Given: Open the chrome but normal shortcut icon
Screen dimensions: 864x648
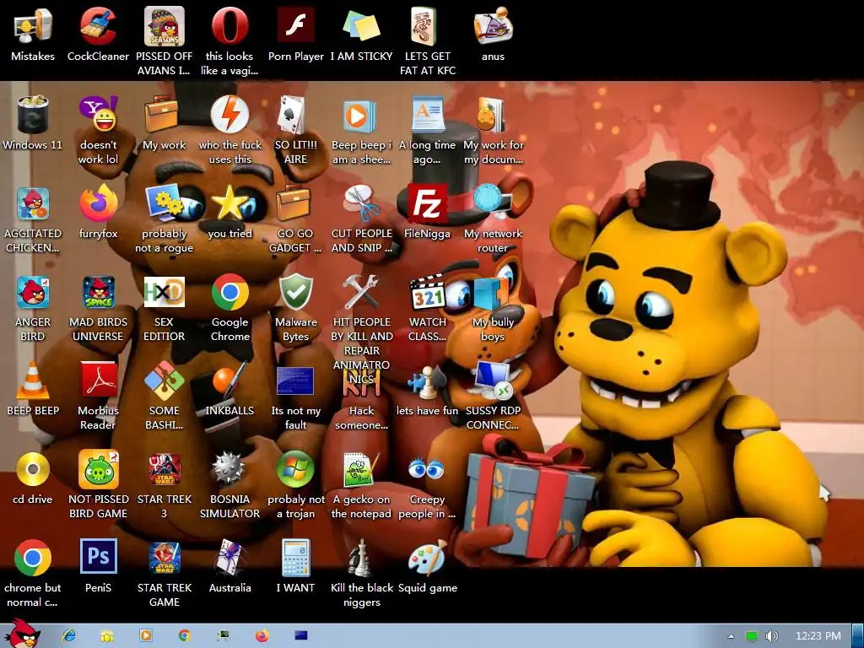Looking at the screenshot, I should tap(33, 558).
